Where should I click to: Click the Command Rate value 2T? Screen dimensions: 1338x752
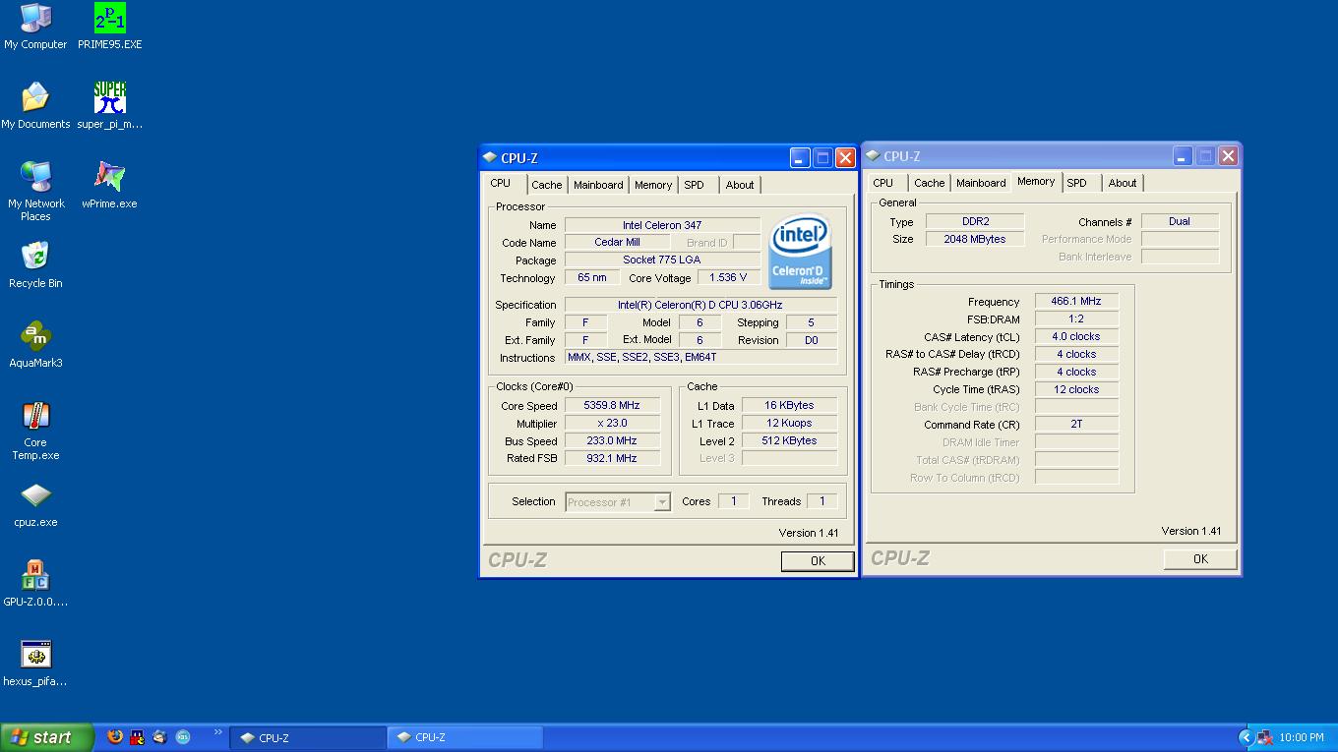pyautogui.click(x=1076, y=424)
